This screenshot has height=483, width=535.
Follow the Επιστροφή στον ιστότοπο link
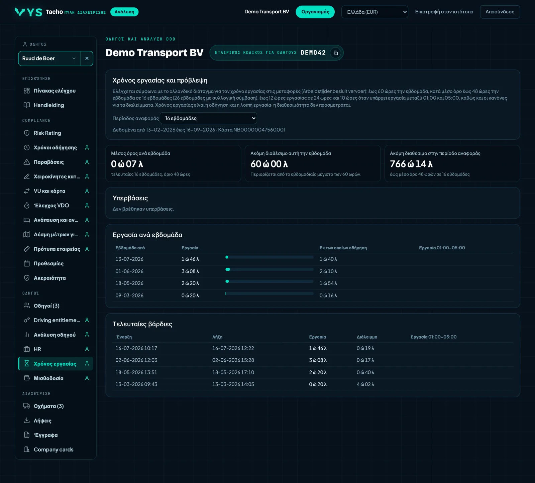coord(444,12)
